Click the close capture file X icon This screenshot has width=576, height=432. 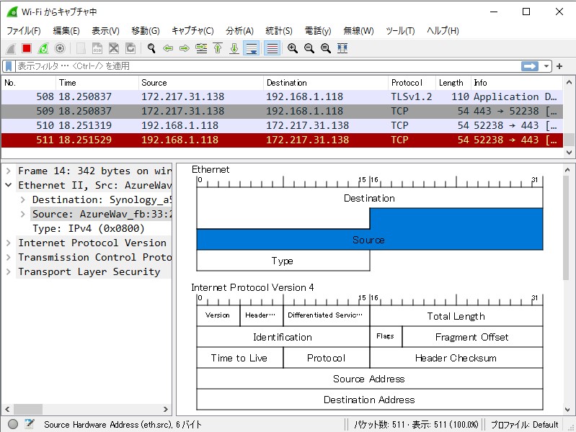114,48
